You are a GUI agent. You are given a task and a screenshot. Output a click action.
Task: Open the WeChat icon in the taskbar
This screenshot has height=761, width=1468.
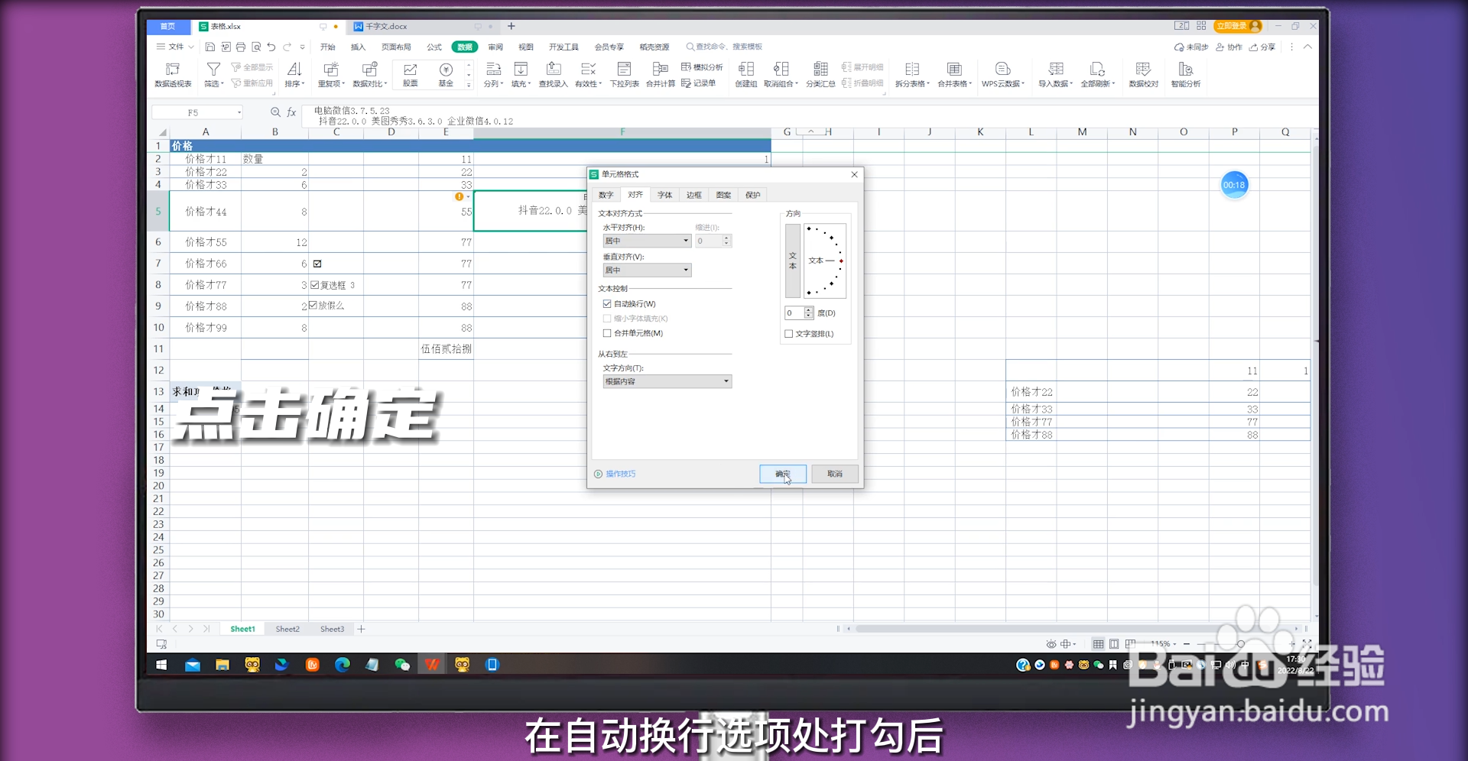pyautogui.click(x=402, y=665)
